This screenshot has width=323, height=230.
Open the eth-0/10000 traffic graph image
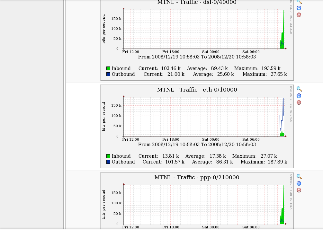coord(197,127)
